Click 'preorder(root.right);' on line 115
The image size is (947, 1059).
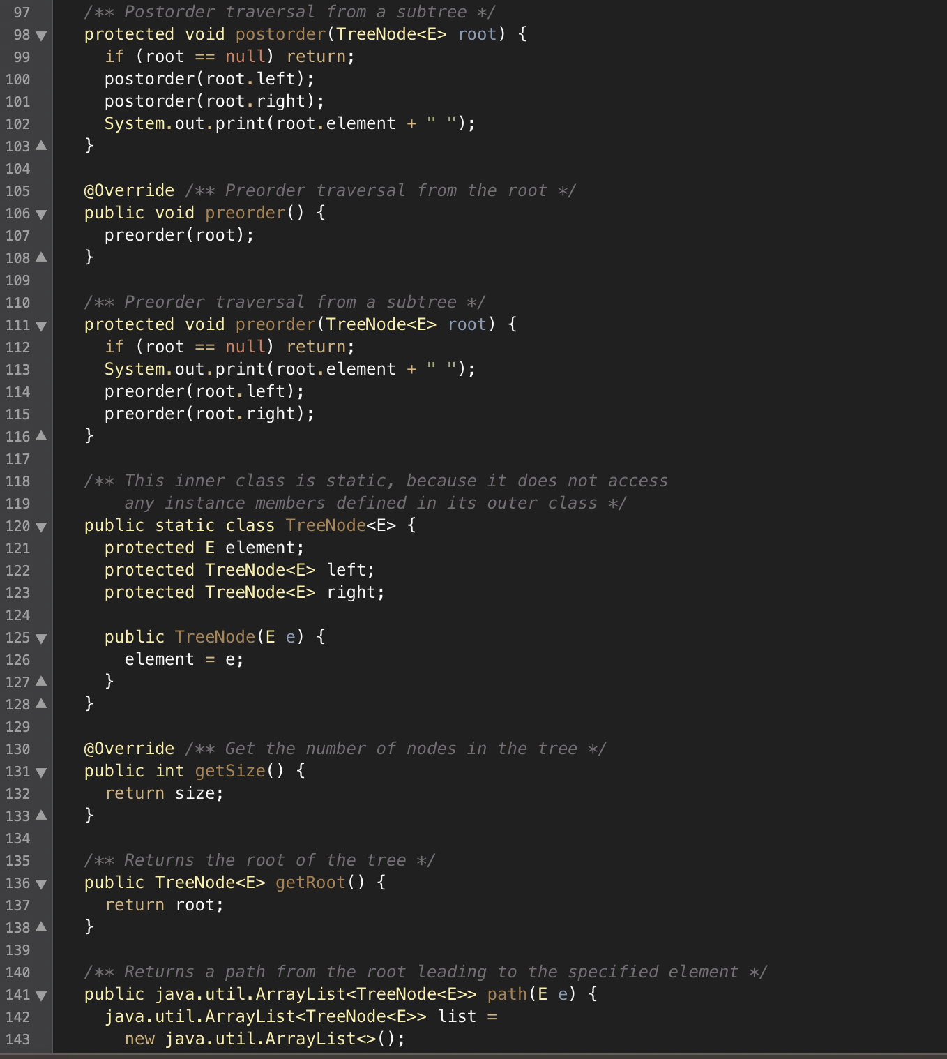pos(209,414)
